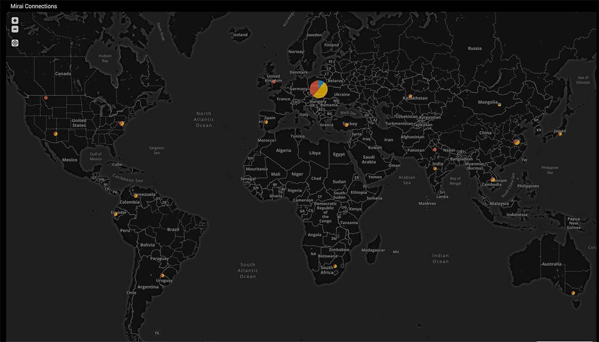Select the Mirai Connections panel title
Image resolution: width=599 pixels, height=342 pixels.
pyautogui.click(x=34, y=6)
